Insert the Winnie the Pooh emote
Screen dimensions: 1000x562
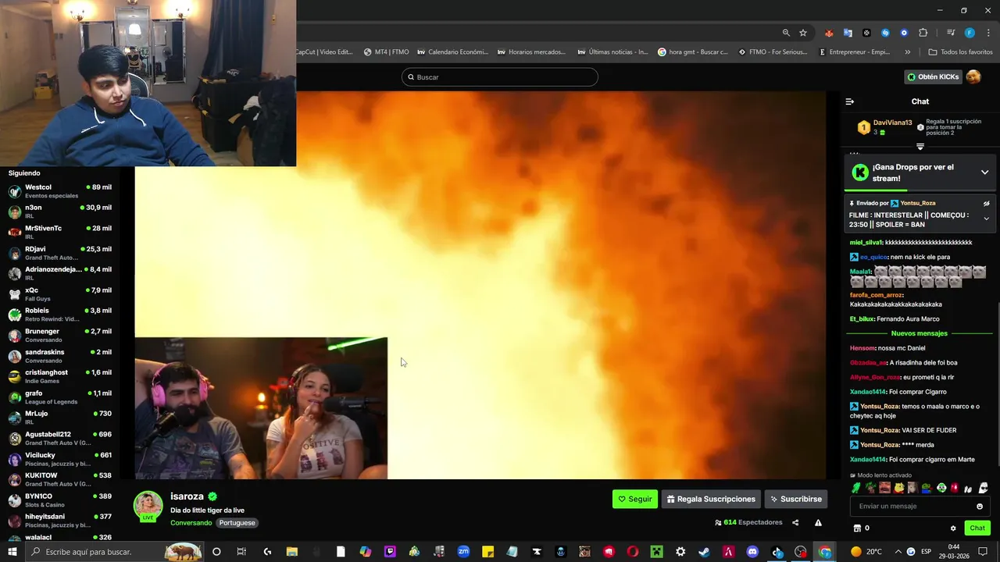(x=898, y=488)
